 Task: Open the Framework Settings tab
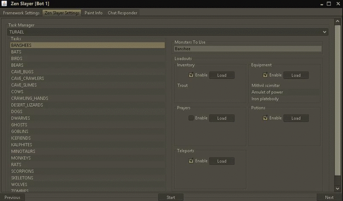(21, 13)
